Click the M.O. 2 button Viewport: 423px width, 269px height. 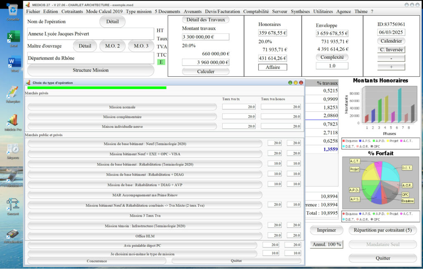(x=112, y=46)
